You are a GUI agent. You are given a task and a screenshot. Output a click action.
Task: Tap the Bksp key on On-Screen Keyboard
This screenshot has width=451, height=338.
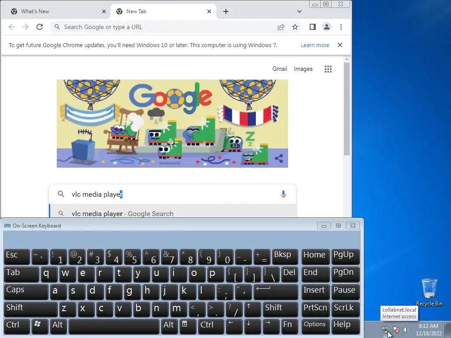pyautogui.click(x=285, y=257)
